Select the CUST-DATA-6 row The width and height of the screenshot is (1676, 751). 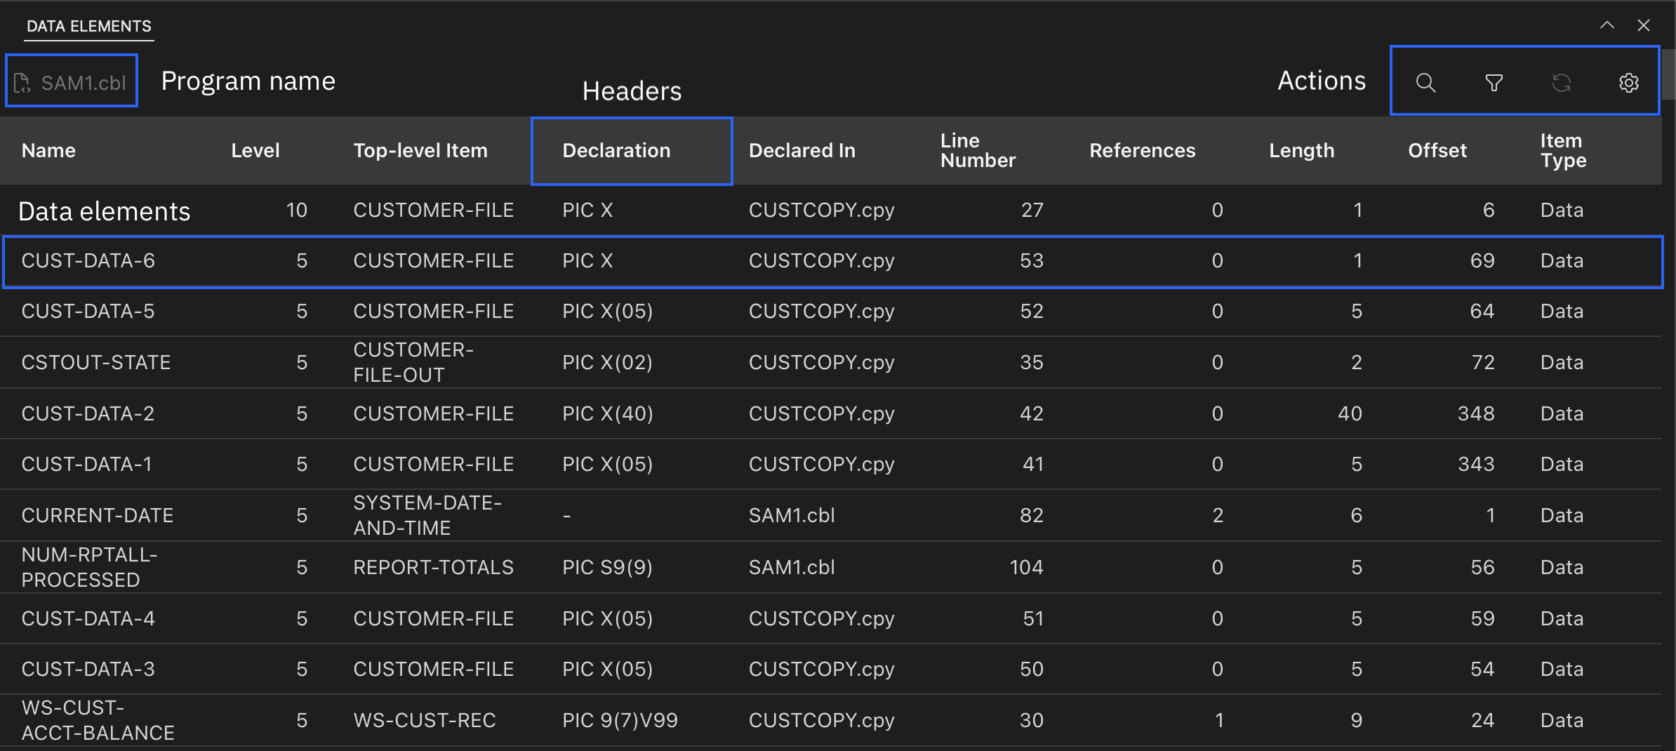coord(88,260)
